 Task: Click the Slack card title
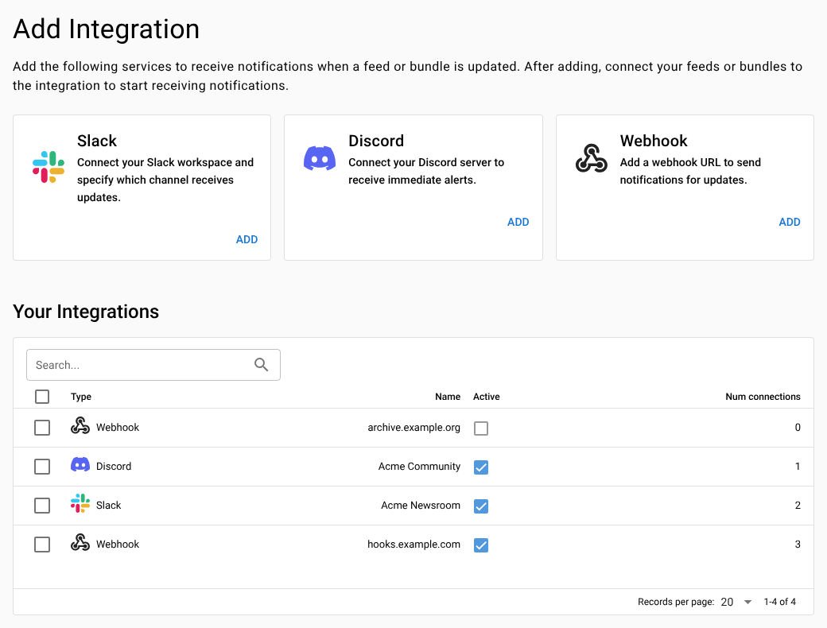point(97,141)
